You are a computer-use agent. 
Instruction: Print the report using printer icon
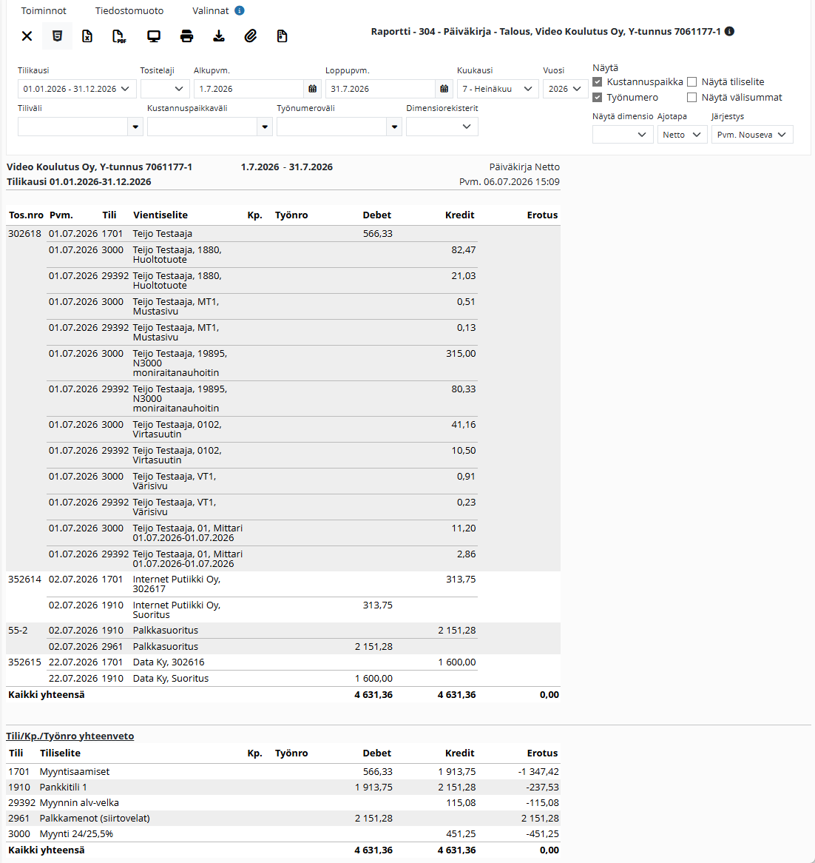[187, 36]
